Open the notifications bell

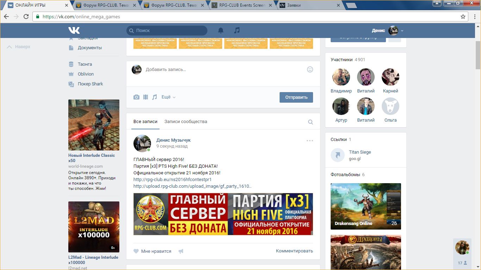pyautogui.click(x=221, y=31)
